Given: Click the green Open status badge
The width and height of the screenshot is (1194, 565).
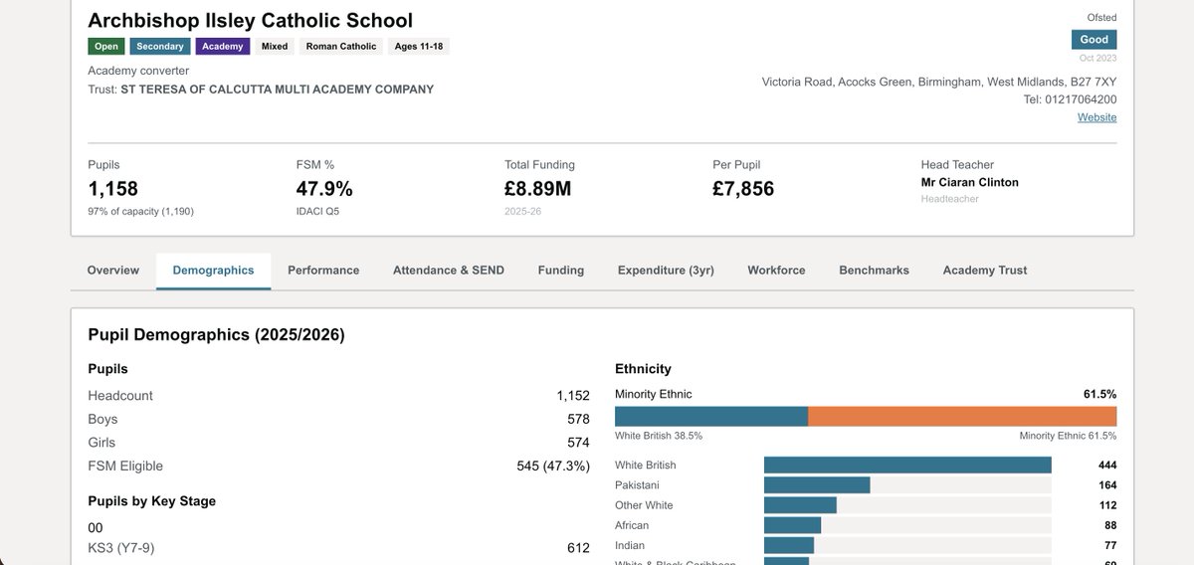Looking at the screenshot, I should pos(105,47).
